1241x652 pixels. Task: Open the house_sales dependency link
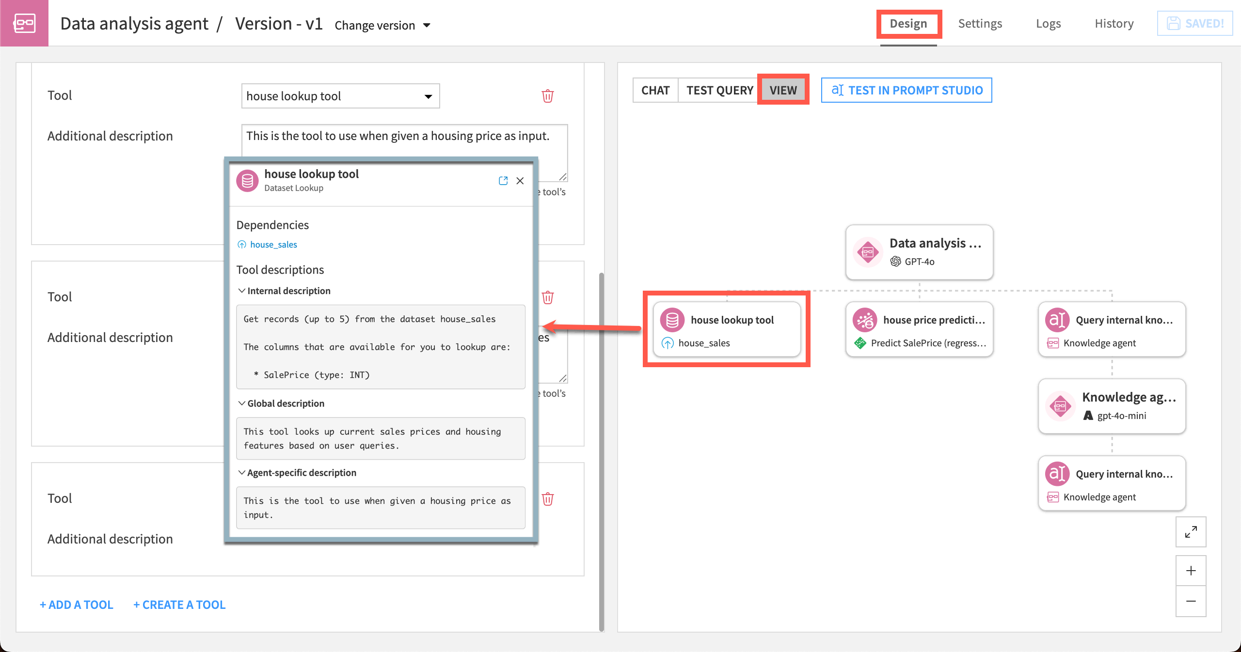pyautogui.click(x=273, y=245)
